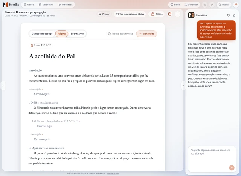Click the first transição Escreva aqui field
This screenshot has height=176, width=241.
pos(42,94)
